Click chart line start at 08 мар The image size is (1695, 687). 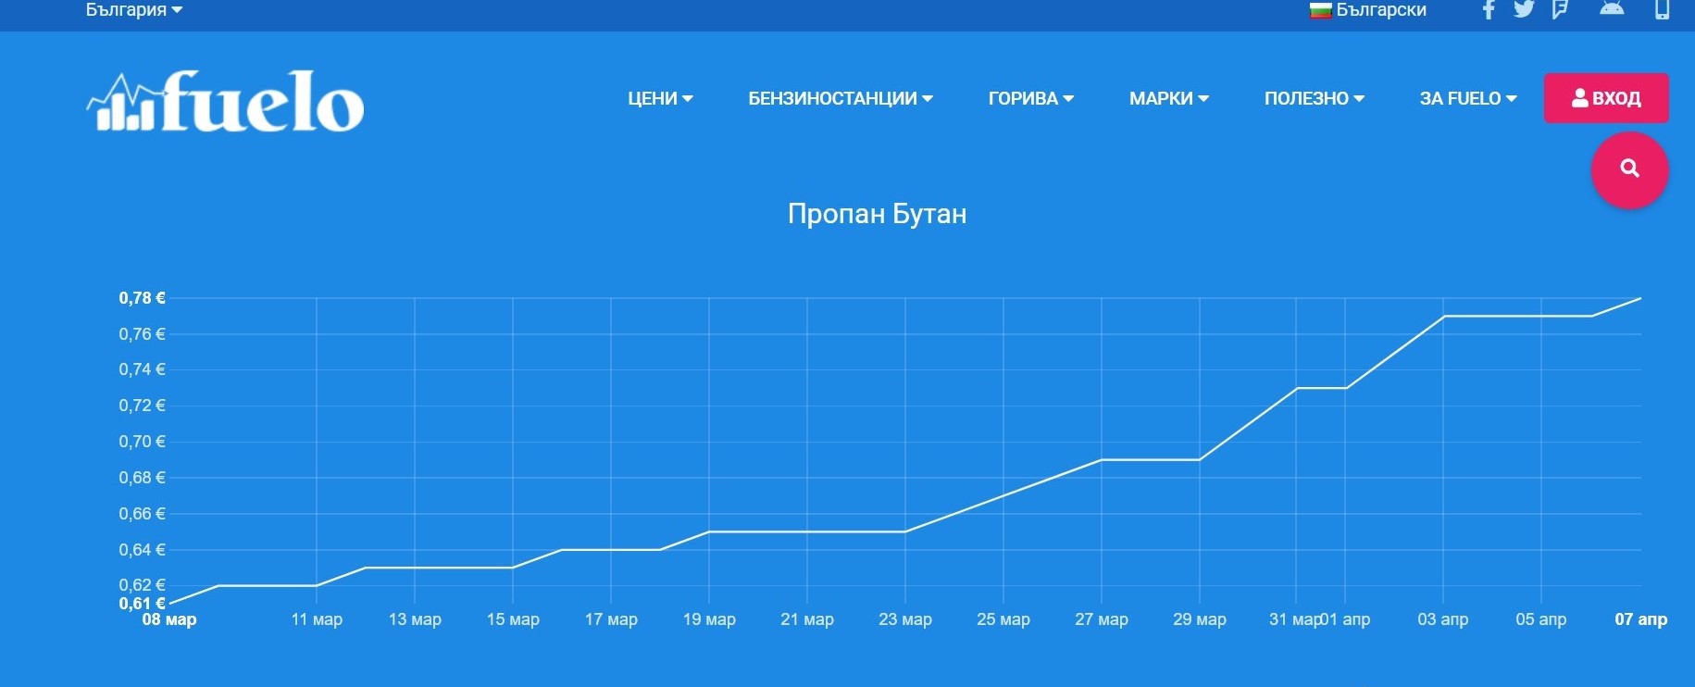pyautogui.click(x=169, y=604)
